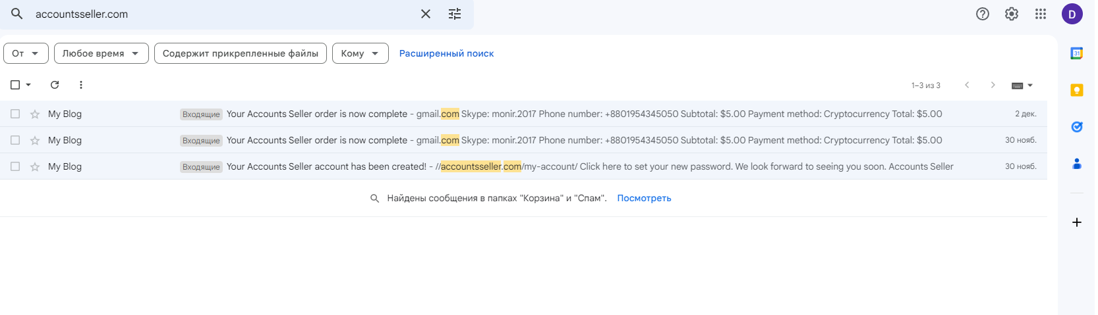Image resolution: width=1098 pixels, height=315 pixels.
Task: Click Входящие label on 2 дек. email
Action: tap(201, 114)
